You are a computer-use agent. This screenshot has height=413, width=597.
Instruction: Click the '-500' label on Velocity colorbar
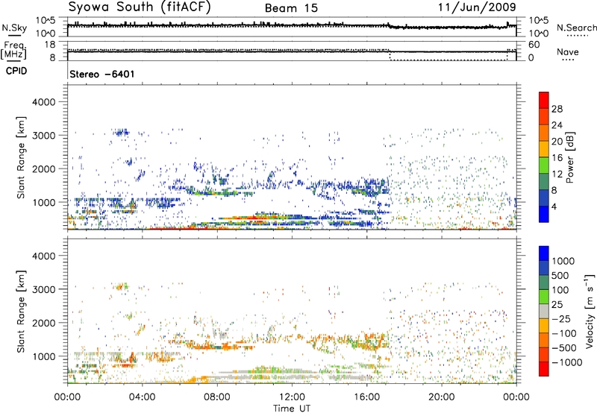point(564,347)
